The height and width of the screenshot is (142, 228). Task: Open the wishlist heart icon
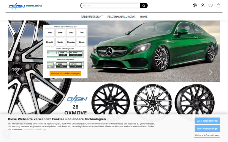(211, 6)
